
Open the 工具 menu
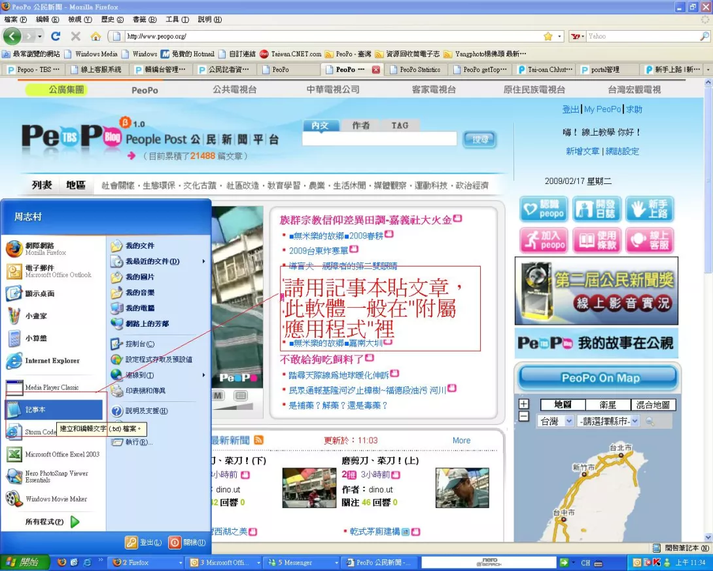177,20
